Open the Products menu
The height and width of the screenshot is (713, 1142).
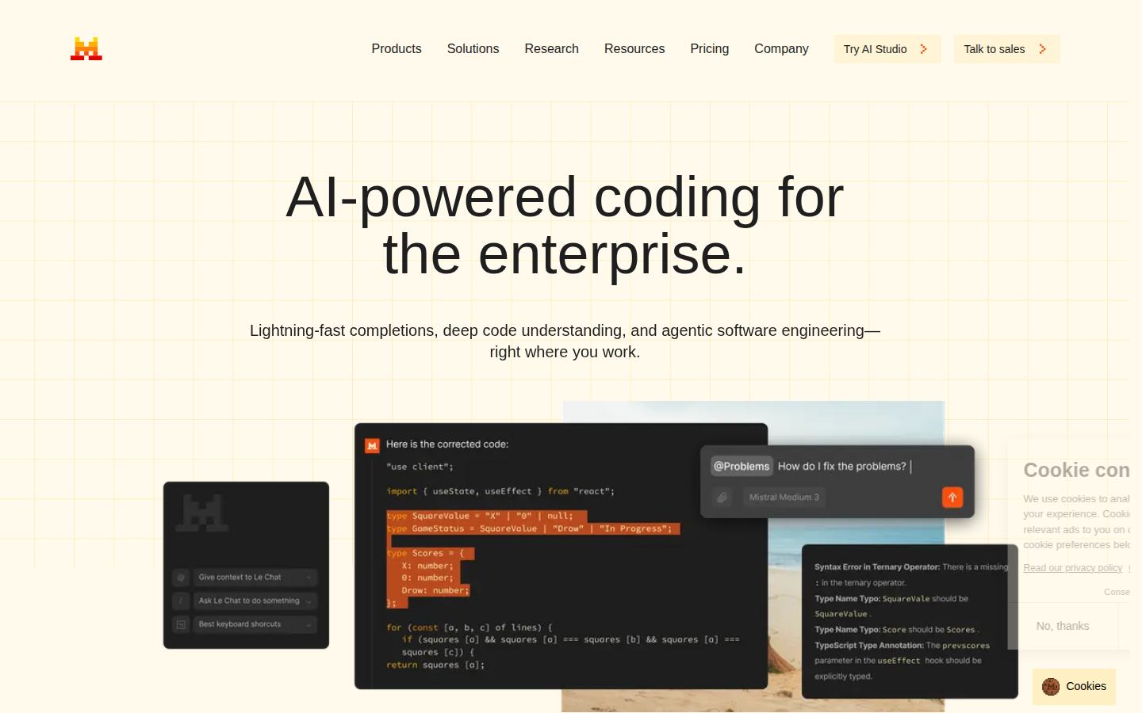tap(397, 49)
